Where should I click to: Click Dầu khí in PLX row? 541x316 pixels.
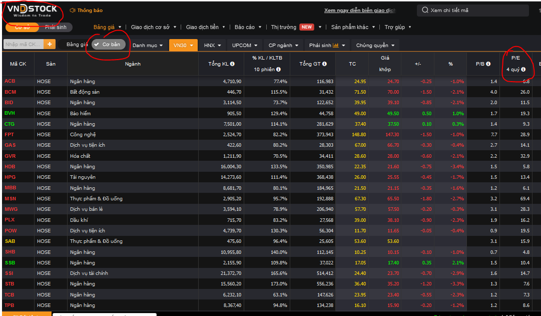tap(79, 220)
